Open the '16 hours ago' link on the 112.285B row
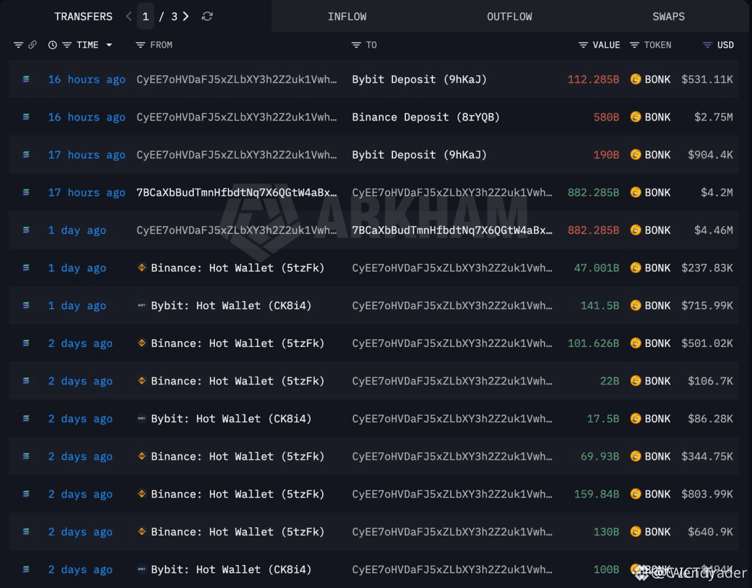 point(86,79)
